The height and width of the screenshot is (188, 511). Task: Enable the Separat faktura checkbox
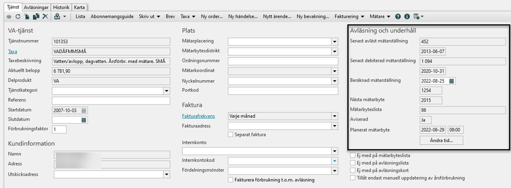[231, 135]
